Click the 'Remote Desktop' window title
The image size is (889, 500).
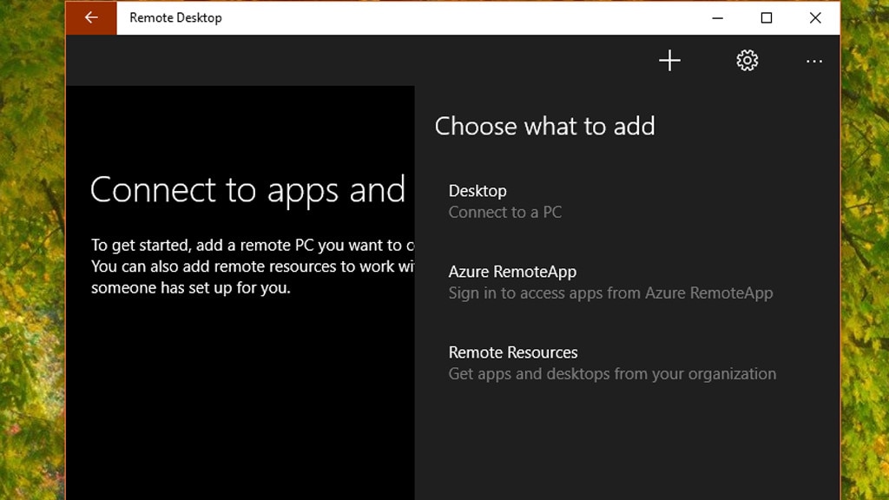(175, 18)
